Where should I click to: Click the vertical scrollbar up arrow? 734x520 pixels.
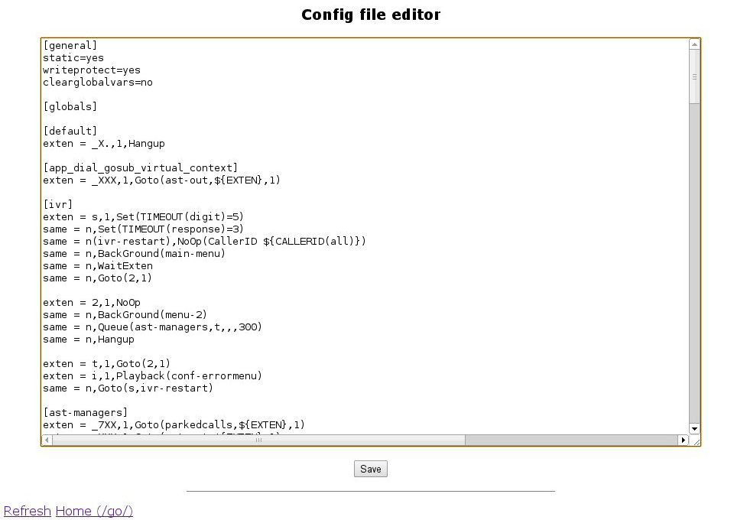(x=694, y=44)
